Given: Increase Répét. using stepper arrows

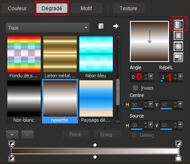Looking at the screenshot, I should click(175, 75).
